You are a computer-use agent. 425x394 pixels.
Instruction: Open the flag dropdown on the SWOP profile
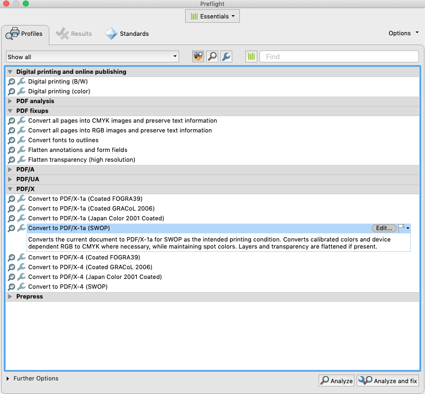(x=404, y=228)
